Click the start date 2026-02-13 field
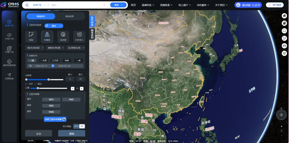This screenshot has height=143, width=289. (x=41, y=66)
